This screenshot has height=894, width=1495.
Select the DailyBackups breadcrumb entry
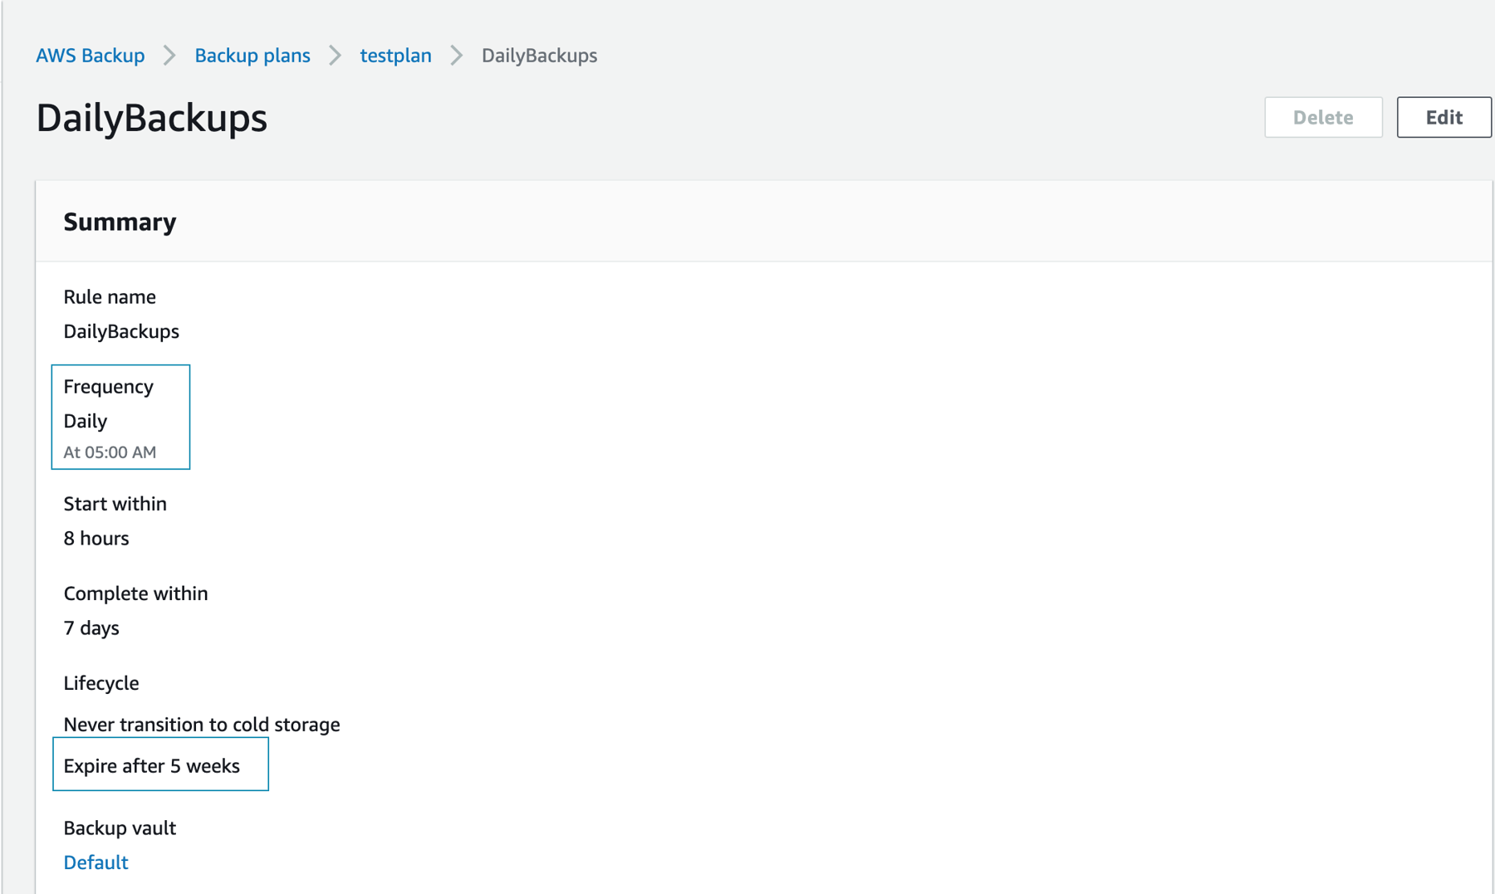[x=539, y=55]
